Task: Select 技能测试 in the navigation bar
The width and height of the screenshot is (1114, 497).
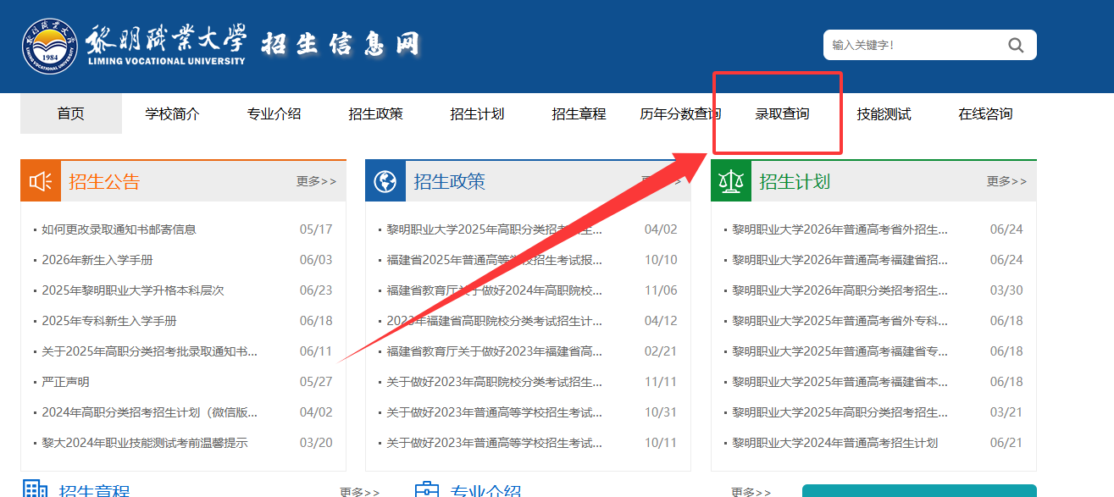Action: 884,113
